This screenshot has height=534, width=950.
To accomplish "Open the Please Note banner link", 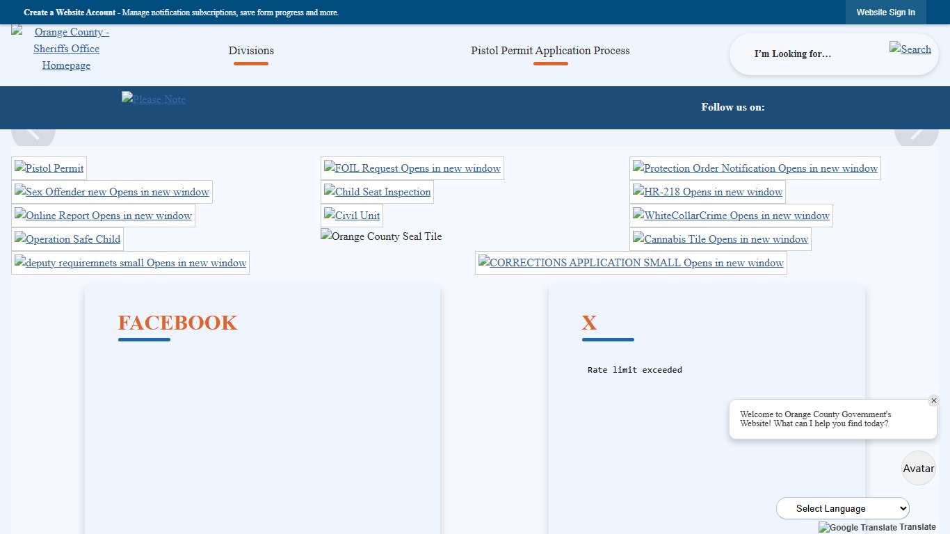I will click(154, 99).
